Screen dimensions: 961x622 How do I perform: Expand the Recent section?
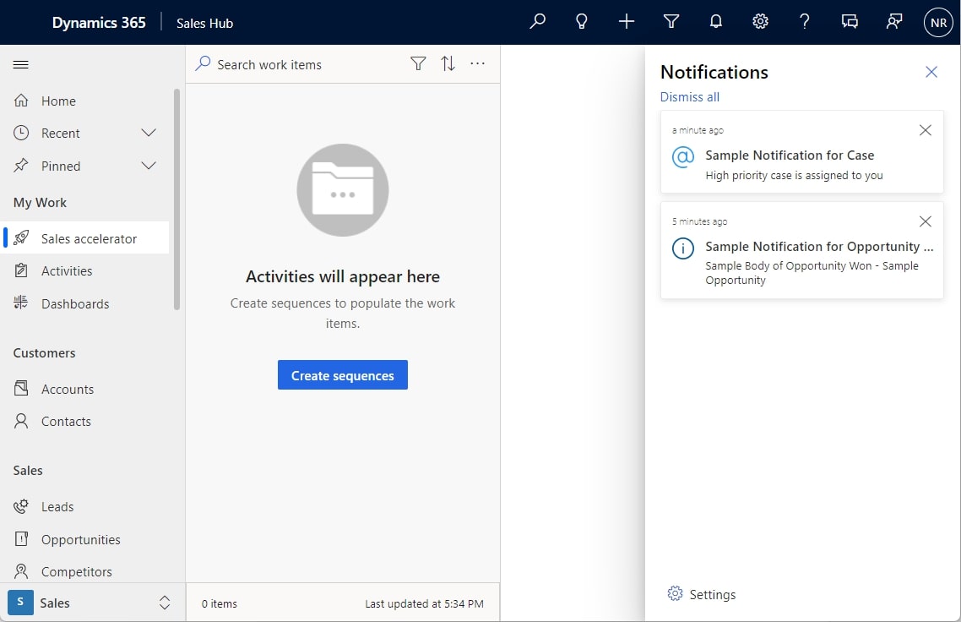149,133
